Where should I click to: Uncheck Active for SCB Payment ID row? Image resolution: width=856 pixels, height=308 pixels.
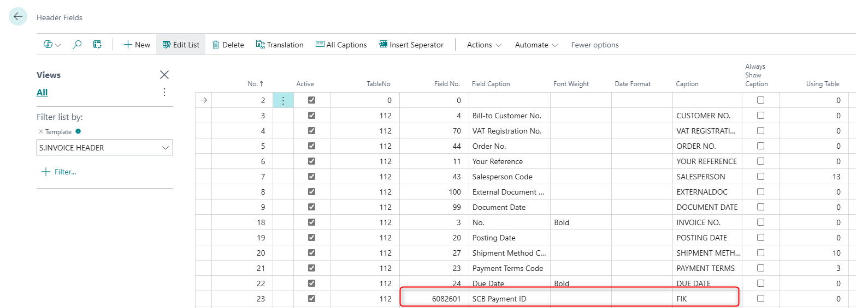[311, 299]
